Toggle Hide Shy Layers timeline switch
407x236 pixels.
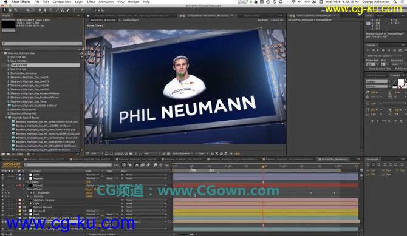[137, 165]
